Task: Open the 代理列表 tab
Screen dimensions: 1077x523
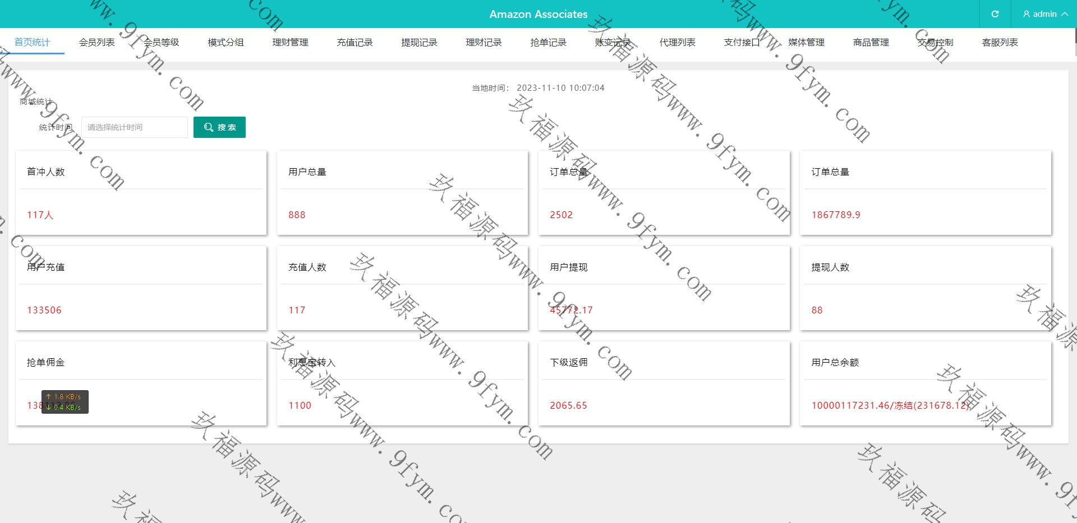Action: pyautogui.click(x=677, y=43)
